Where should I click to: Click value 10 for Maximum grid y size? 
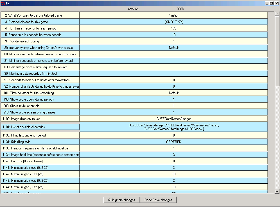click(174, 187)
